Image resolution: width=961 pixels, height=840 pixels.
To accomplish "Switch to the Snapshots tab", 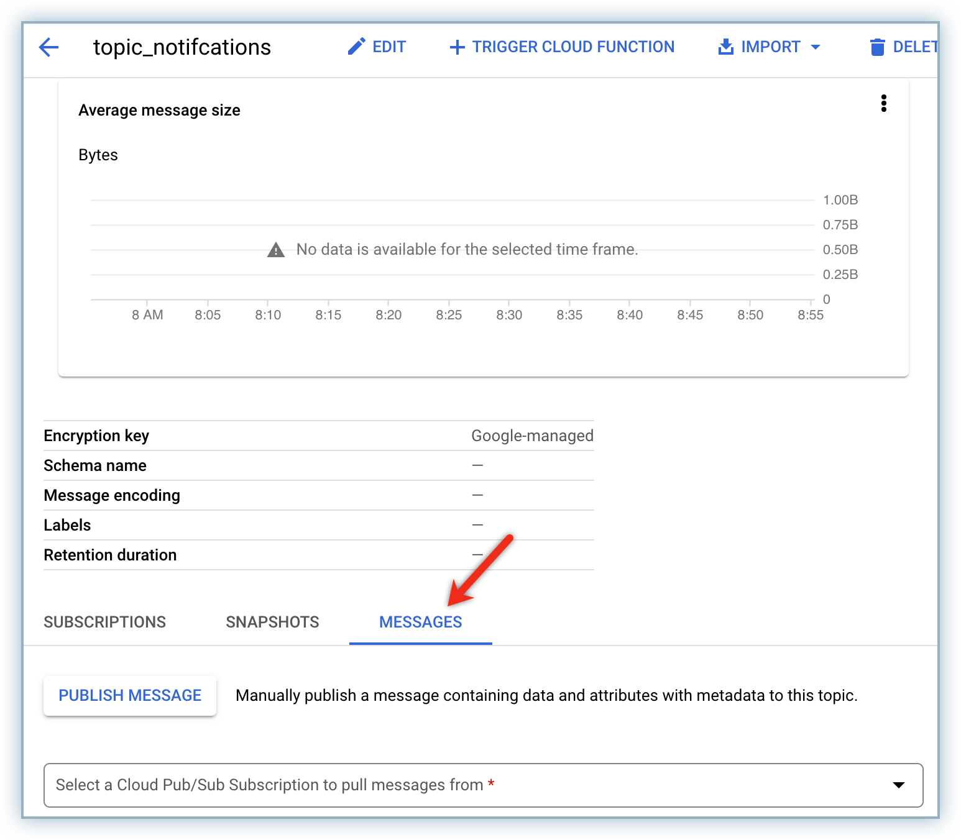I will coord(272,622).
